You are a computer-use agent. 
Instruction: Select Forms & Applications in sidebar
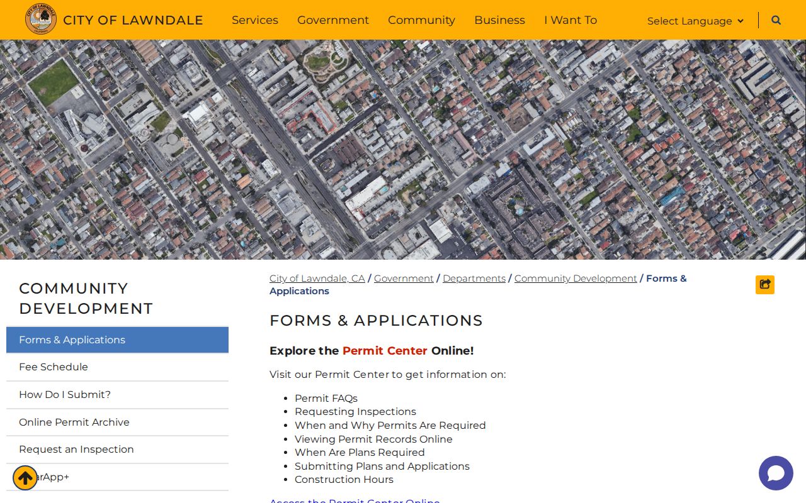click(117, 340)
